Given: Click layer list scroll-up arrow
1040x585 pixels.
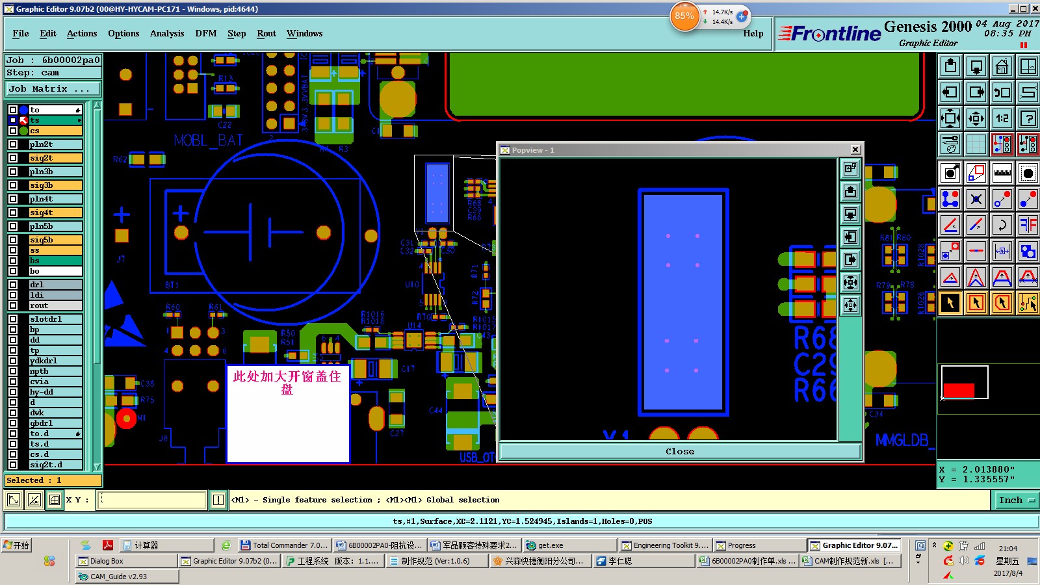Looking at the screenshot, I should pos(97,105).
